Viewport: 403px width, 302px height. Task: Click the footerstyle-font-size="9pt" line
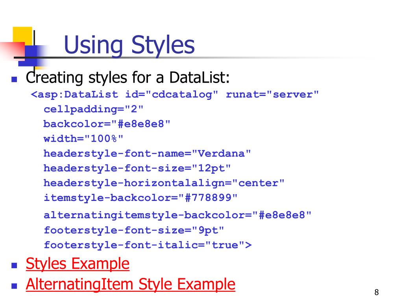coord(134,230)
